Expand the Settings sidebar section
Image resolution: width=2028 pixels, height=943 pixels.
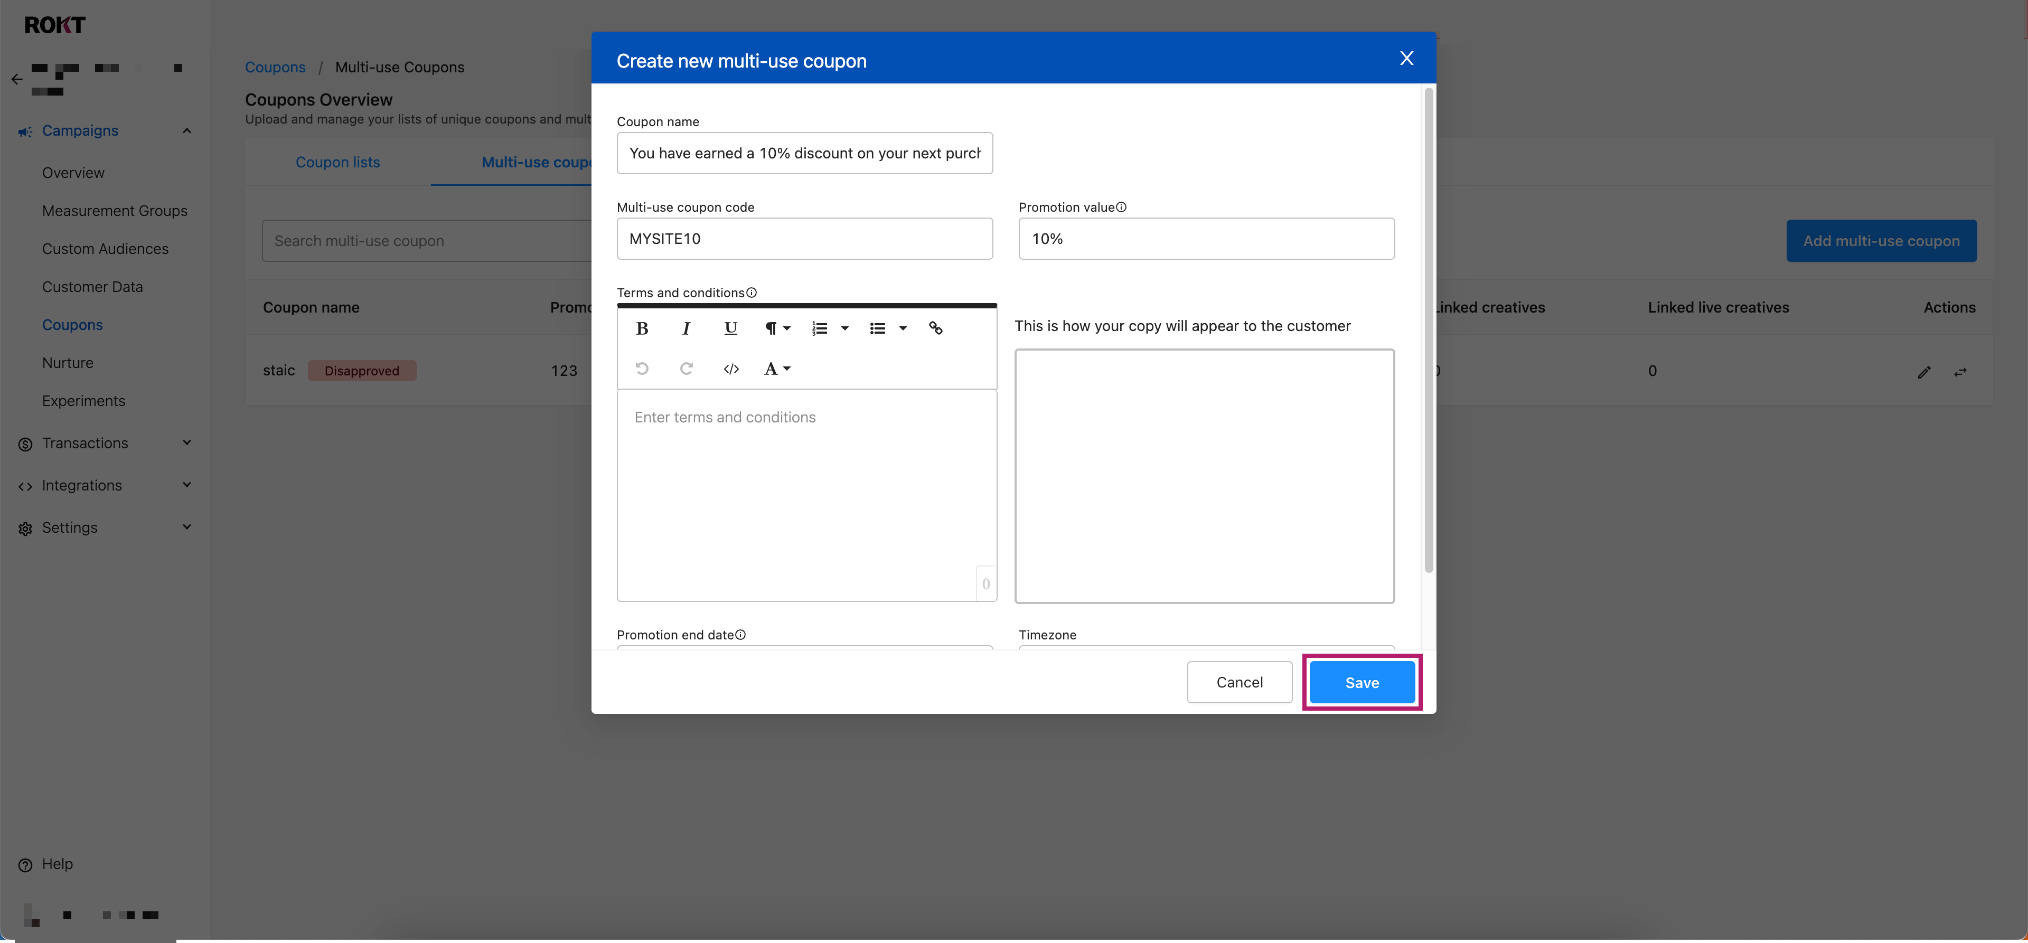pyautogui.click(x=186, y=527)
